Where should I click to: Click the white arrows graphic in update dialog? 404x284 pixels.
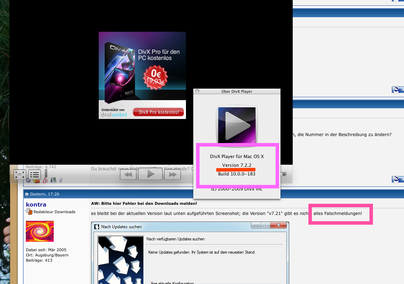coord(121,260)
